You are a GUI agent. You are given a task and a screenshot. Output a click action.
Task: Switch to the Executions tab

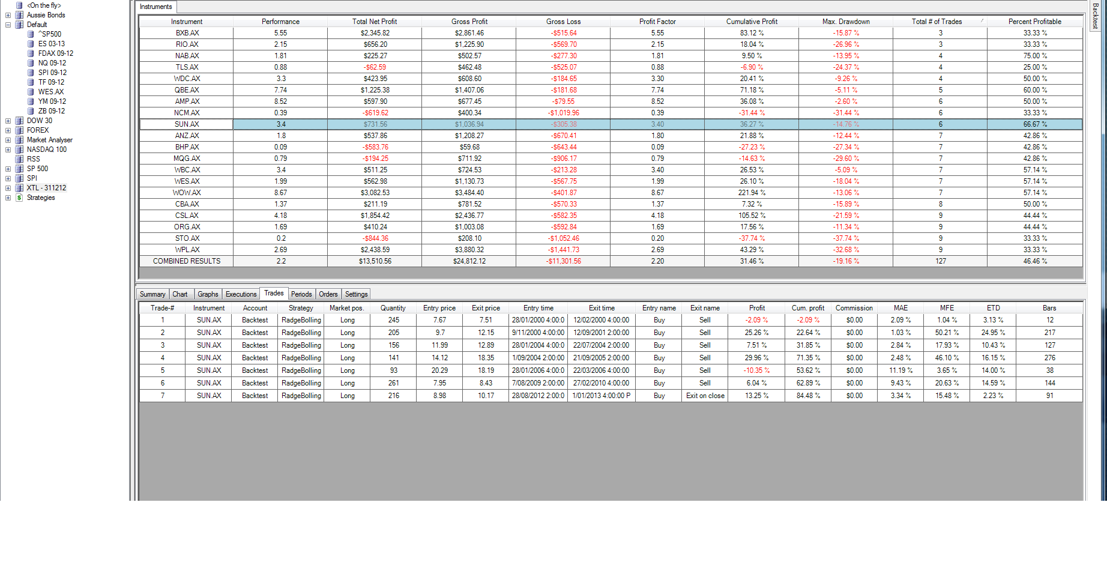(x=241, y=294)
